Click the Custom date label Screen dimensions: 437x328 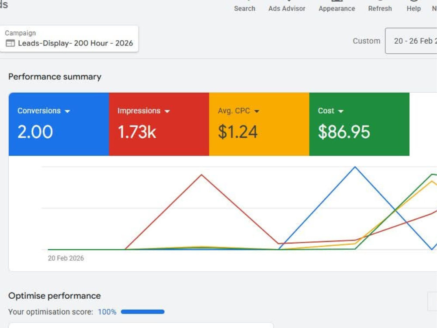[366, 41]
